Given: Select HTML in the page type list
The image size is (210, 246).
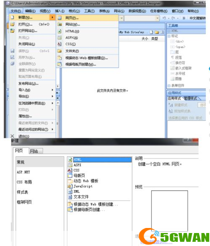Looking at the screenshot, I should [100, 160].
